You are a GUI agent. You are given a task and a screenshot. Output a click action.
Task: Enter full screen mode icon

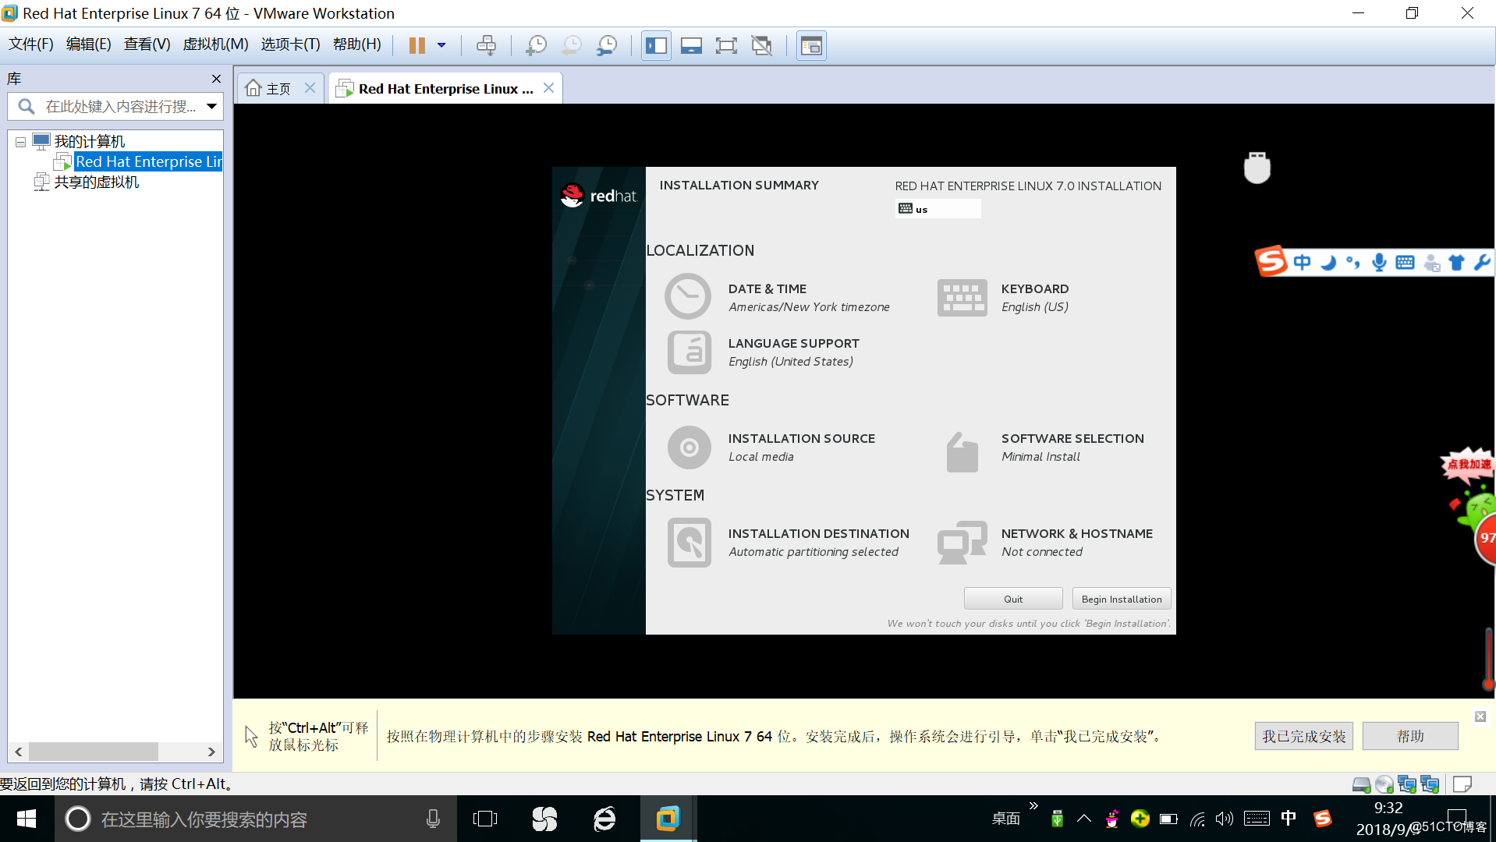pos(726,45)
